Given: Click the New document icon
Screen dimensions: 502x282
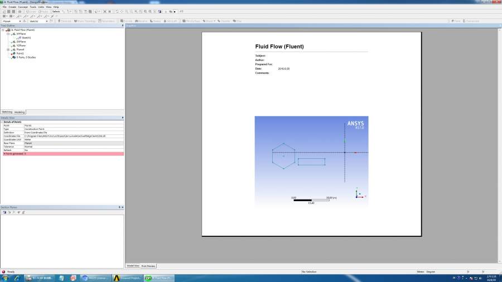Looking at the screenshot, I should coord(4,12).
